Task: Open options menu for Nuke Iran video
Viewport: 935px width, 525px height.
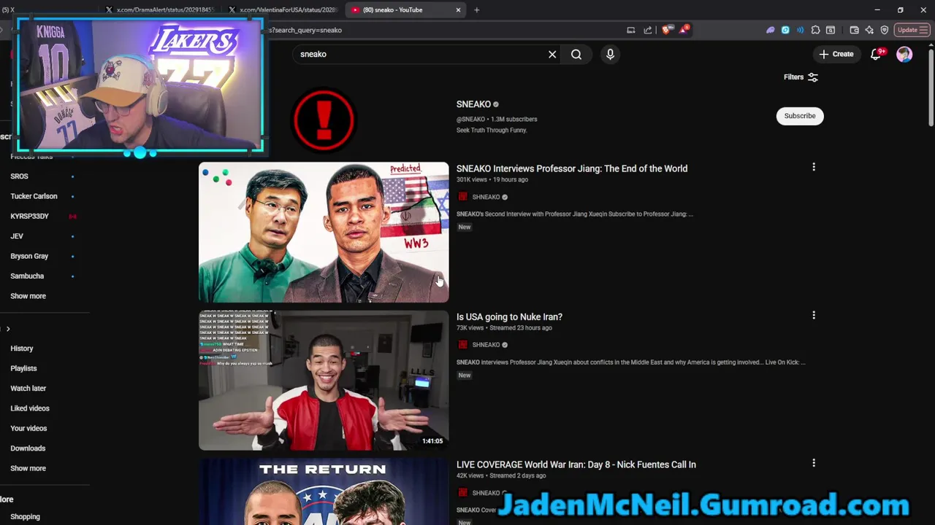Action: click(x=814, y=315)
